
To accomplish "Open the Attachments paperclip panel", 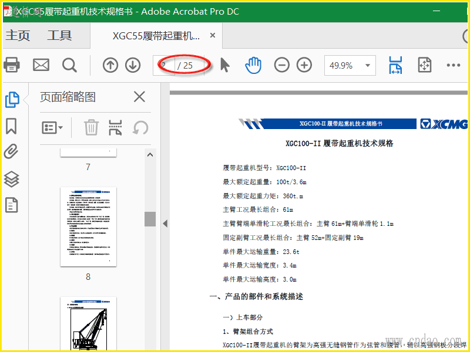I will [11, 151].
